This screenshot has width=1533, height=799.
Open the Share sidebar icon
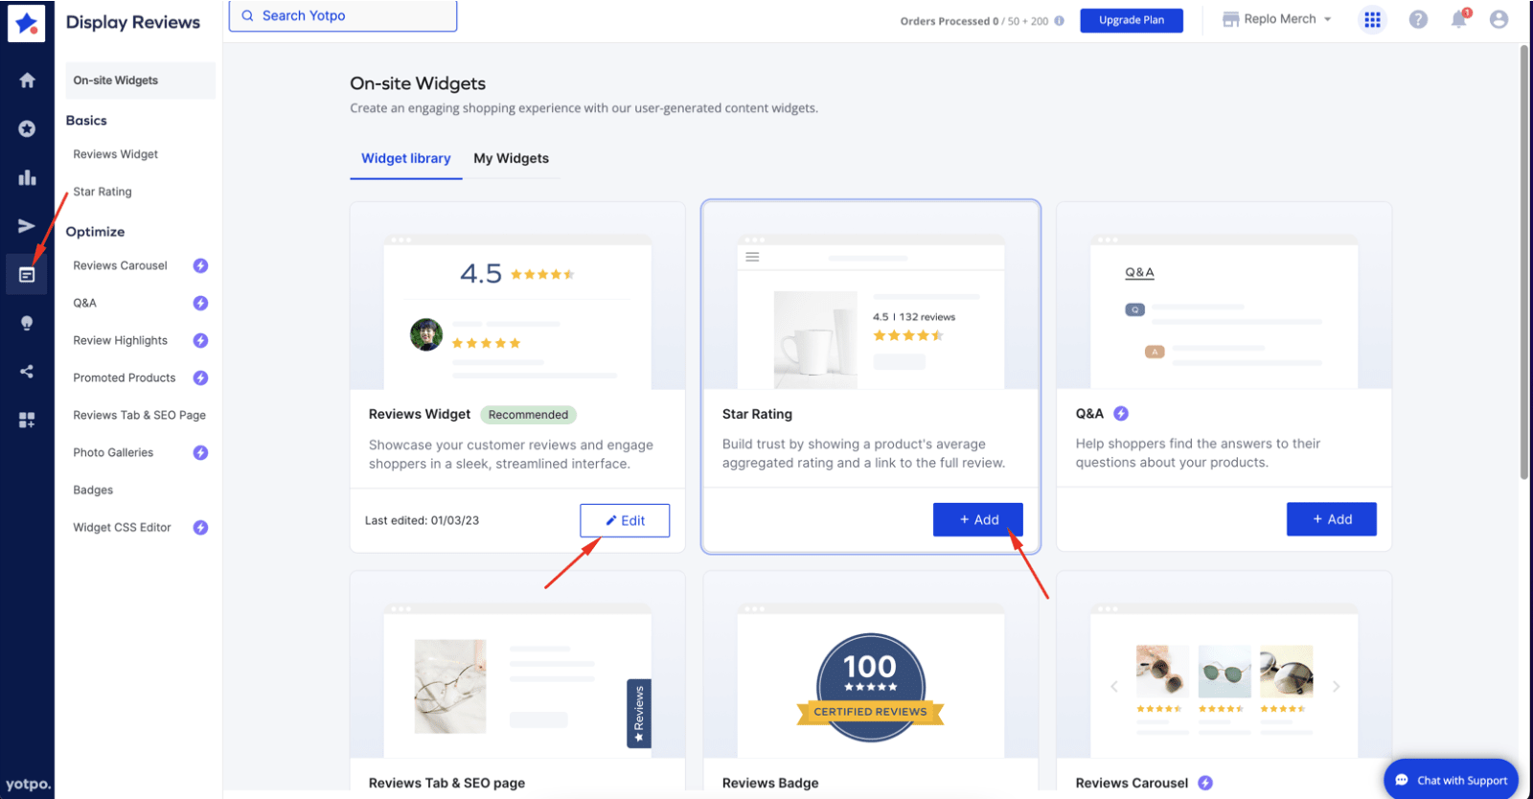pyautogui.click(x=27, y=371)
